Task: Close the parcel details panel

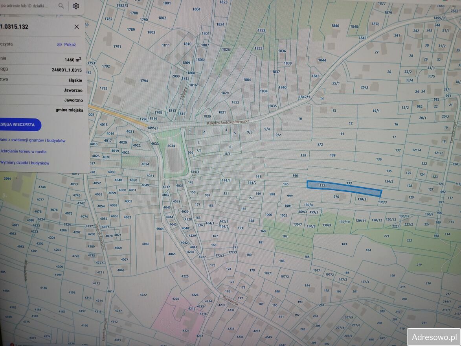Action: (77, 27)
